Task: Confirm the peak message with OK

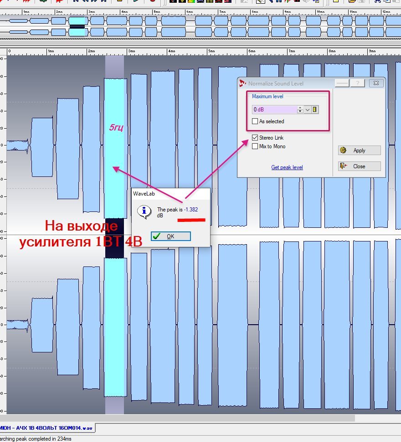Action: (171, 236)
